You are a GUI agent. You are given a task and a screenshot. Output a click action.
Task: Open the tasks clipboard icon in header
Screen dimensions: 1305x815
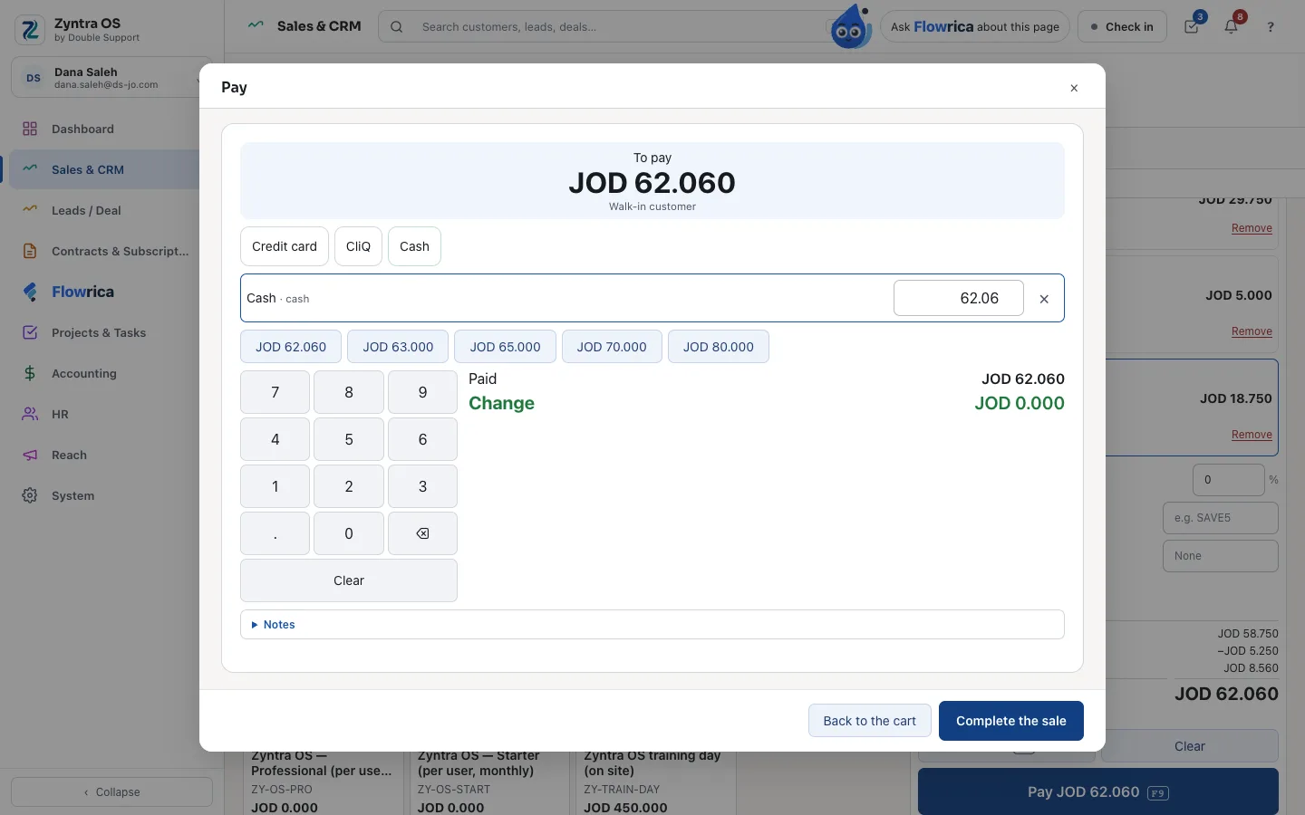pos(1192,26)
